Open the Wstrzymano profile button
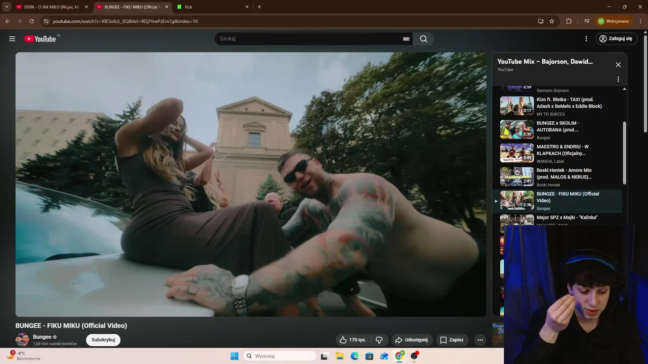648x364 pixels. (613, 21)
